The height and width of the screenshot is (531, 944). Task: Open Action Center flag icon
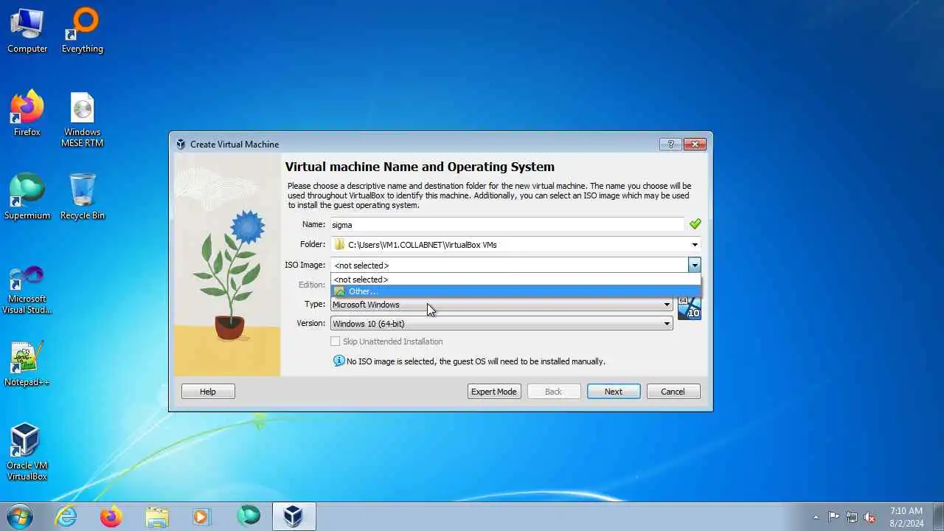[x=833, y=517]
